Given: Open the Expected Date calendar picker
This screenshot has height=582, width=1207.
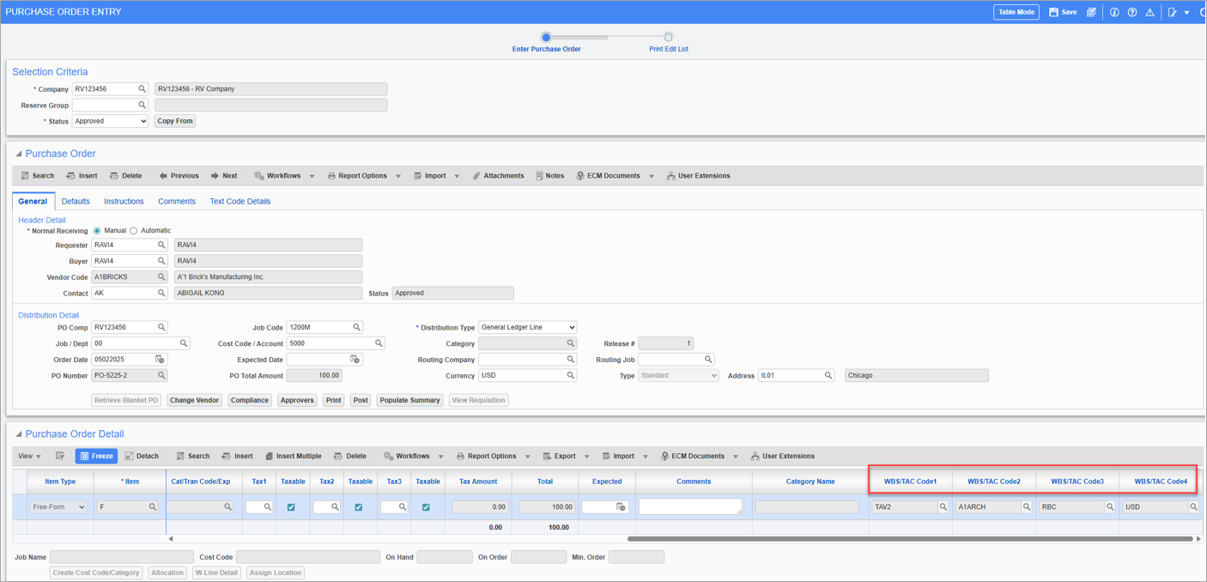Looking at the screenshot, I should pyautogui.click(x=355, y=360).
